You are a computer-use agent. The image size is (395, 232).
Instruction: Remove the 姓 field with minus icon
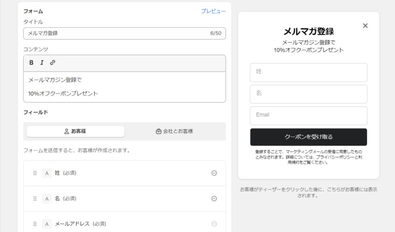[214, 173]
